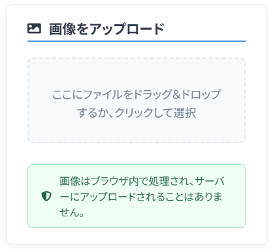Click the characters 画像 at heading start
Viewport: 275px width, 249px height.
click(x=62, y=29)
